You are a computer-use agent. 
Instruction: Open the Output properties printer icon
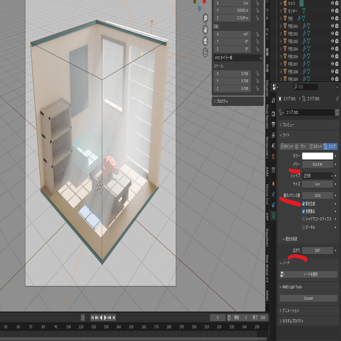273,124
